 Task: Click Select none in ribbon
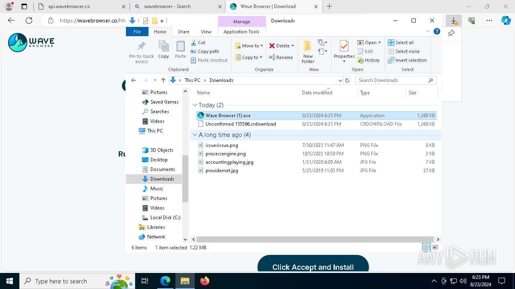pos(404,51)
